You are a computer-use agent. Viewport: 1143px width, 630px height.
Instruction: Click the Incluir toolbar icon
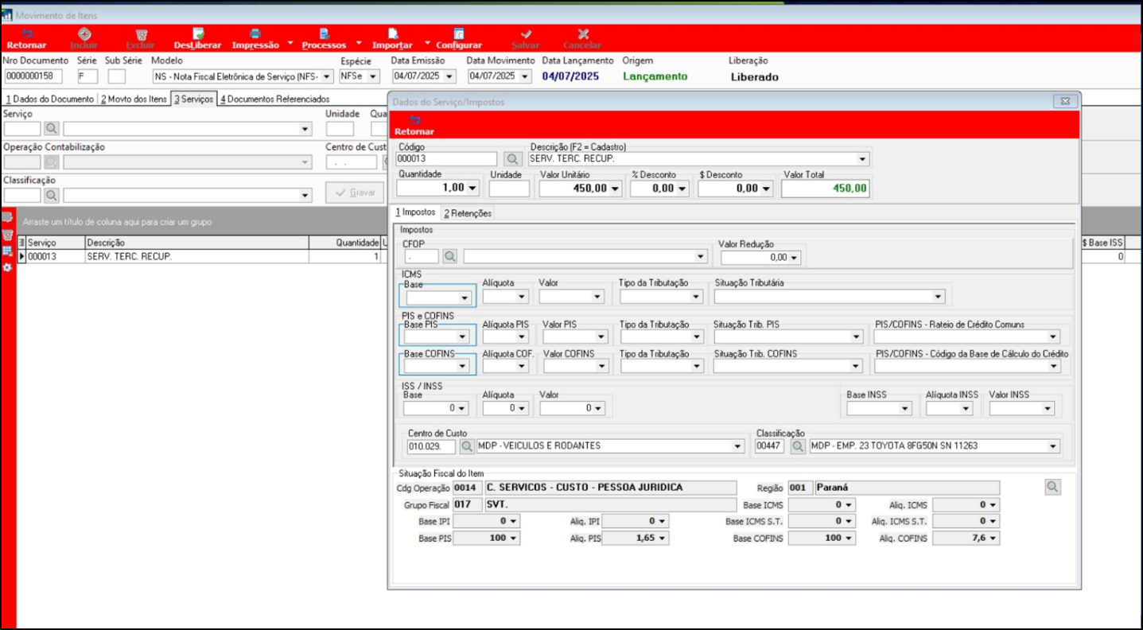click(x=84, y=39)
